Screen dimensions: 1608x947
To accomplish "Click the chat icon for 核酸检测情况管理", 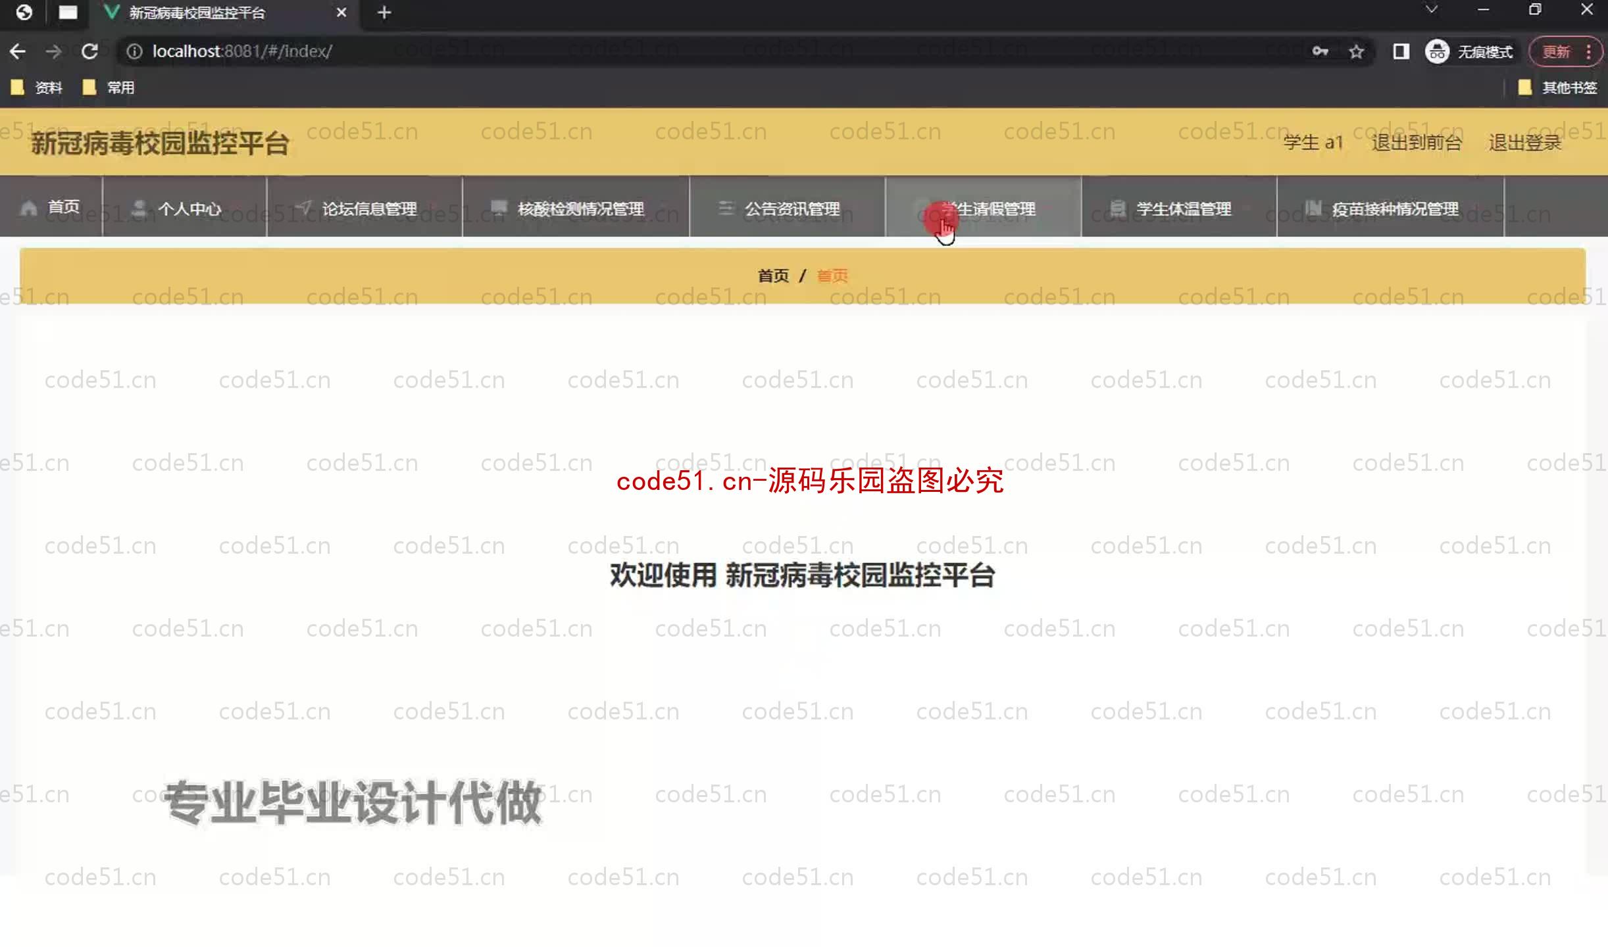I will point(499,208).
